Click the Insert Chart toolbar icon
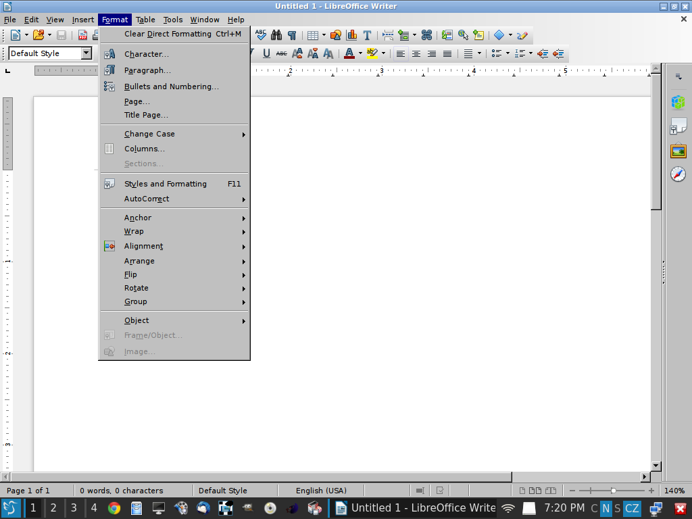Image resolution: width=692 pixels, height=519 pixels. click(x=351, y=35)
